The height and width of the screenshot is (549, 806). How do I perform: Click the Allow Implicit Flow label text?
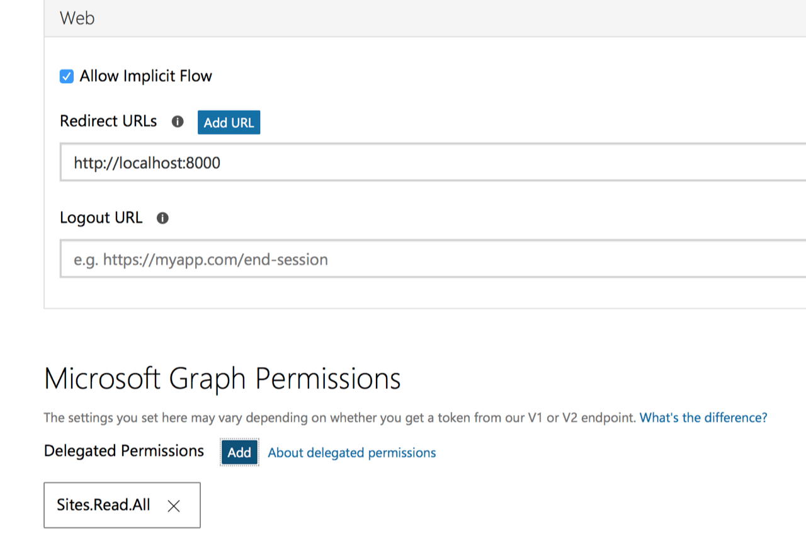(145, 76)
